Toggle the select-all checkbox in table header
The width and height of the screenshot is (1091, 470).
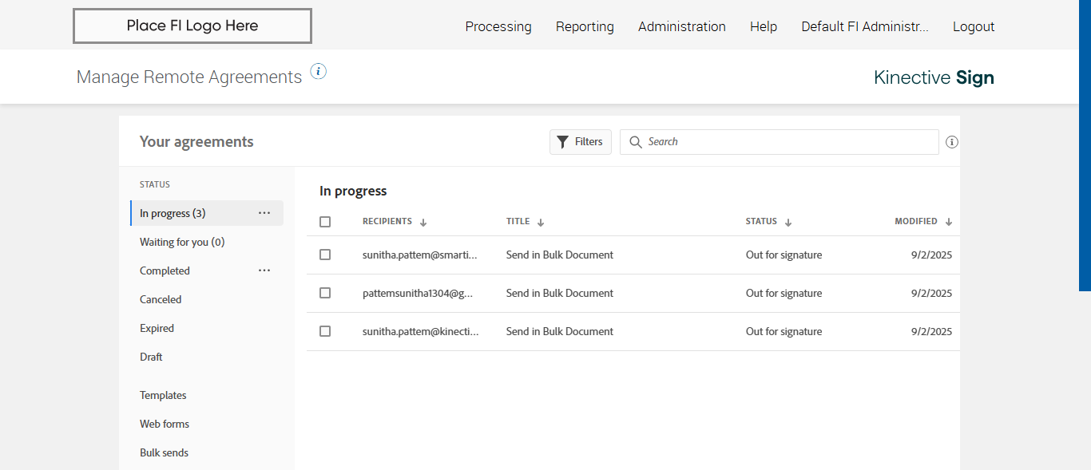[325, 222]
